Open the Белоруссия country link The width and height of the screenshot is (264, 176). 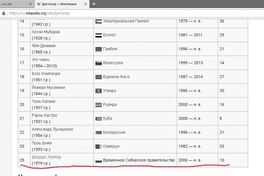pyautogui.click(x=114, y=132)
